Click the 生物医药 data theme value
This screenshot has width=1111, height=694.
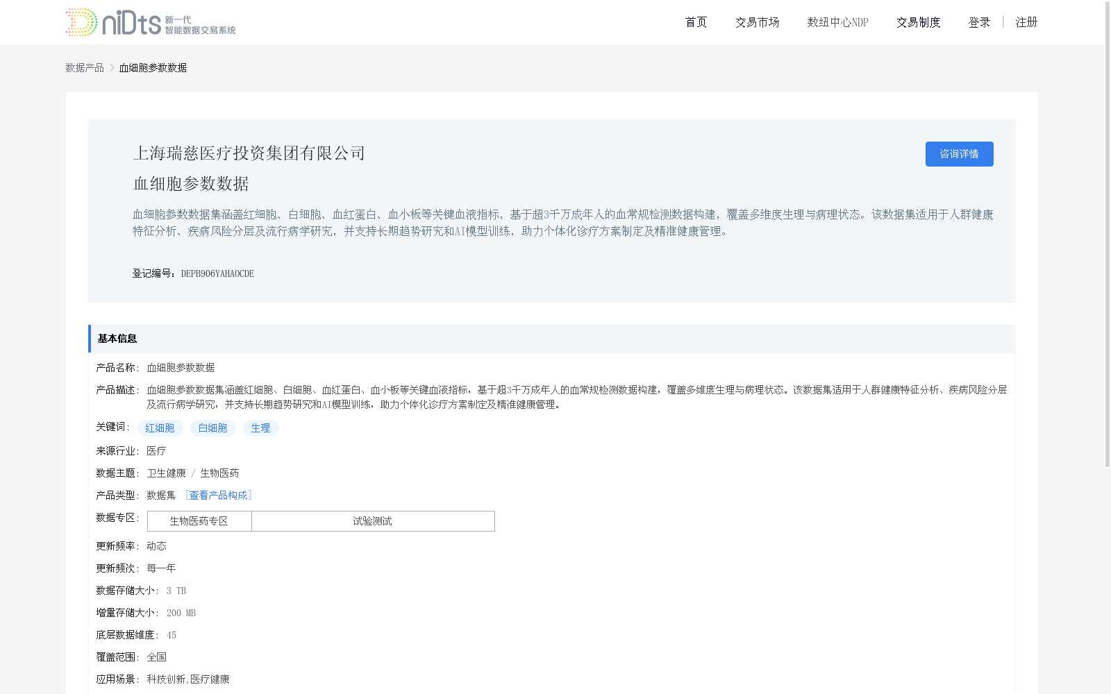219,473
